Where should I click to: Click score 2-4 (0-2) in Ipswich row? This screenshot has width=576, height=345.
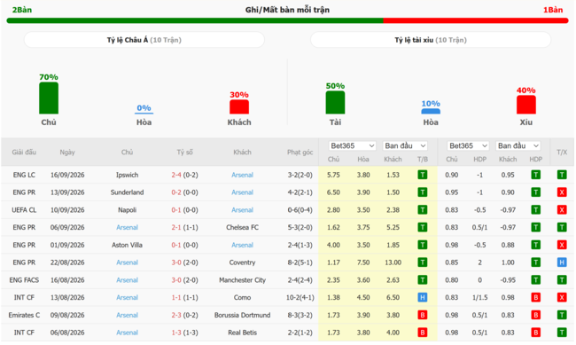(x=184, y=175)
